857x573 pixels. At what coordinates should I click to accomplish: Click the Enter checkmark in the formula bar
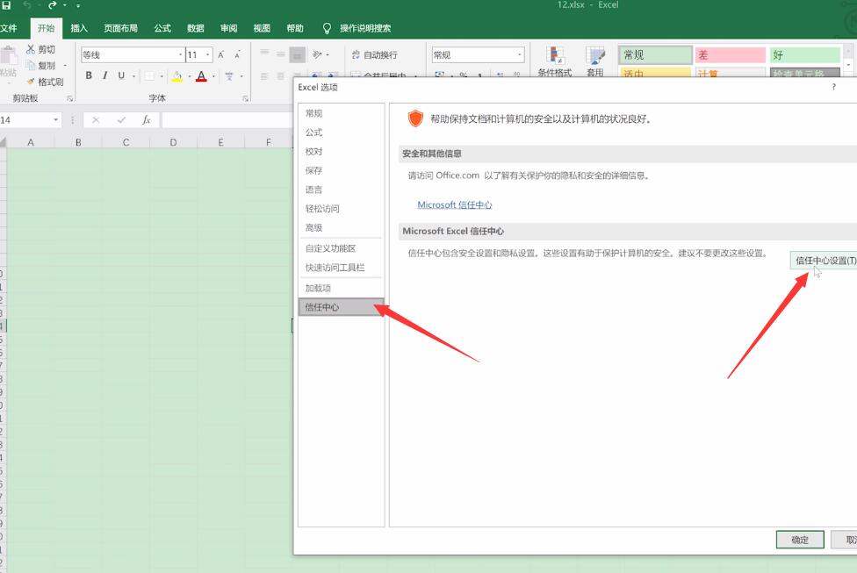121,119
